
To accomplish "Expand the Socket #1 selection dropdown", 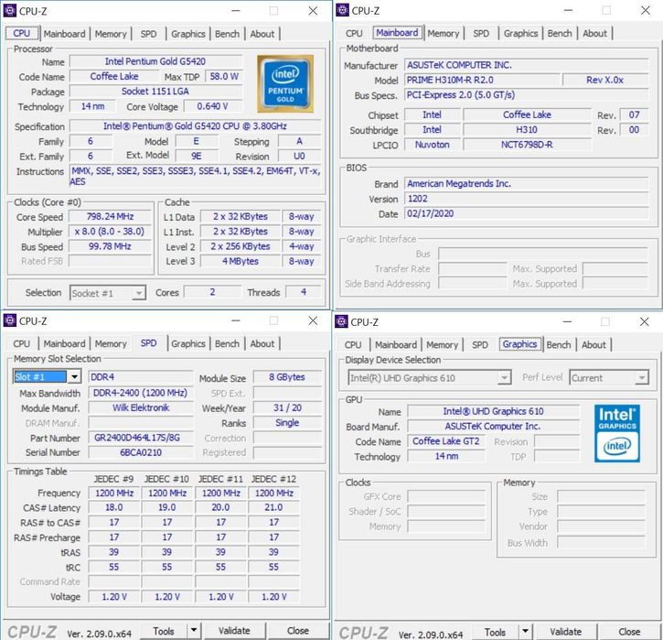I will point(138,293).
